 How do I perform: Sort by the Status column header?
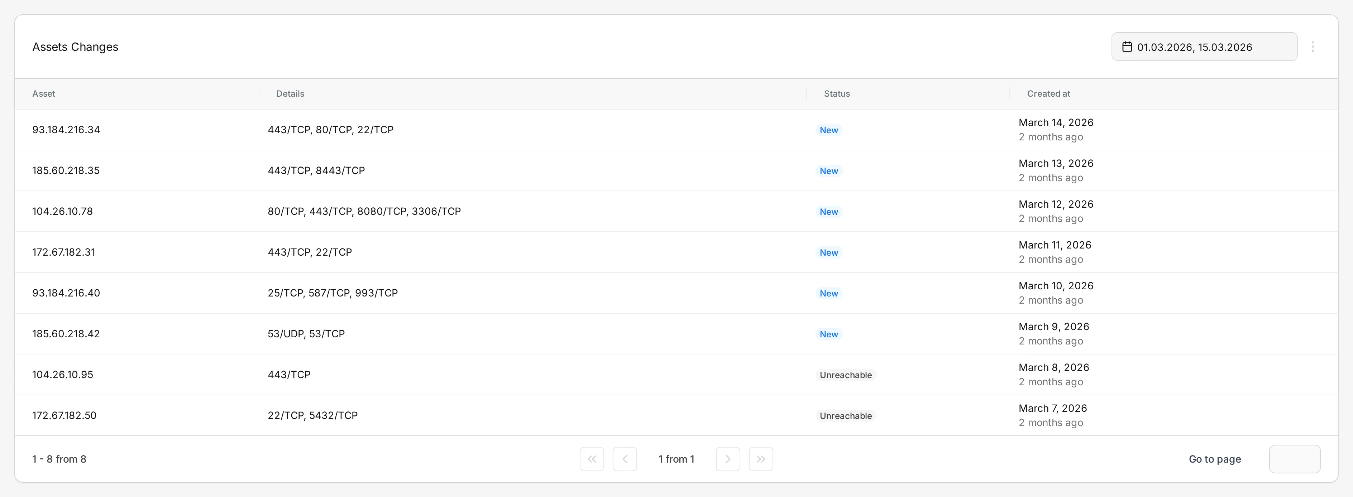coord(837,93)
